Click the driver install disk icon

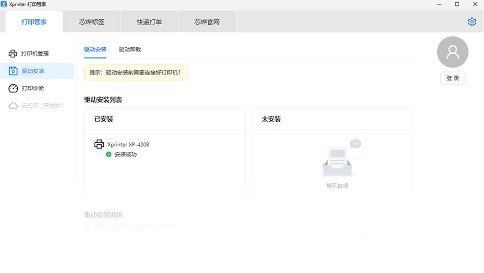(13, 71)
